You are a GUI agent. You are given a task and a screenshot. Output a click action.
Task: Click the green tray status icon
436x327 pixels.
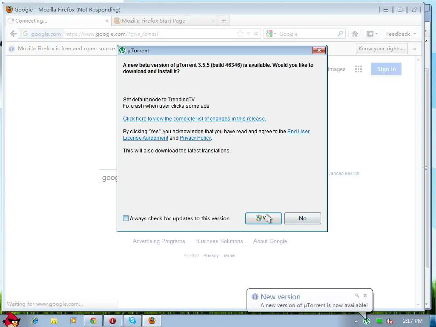tap(379, 321)
